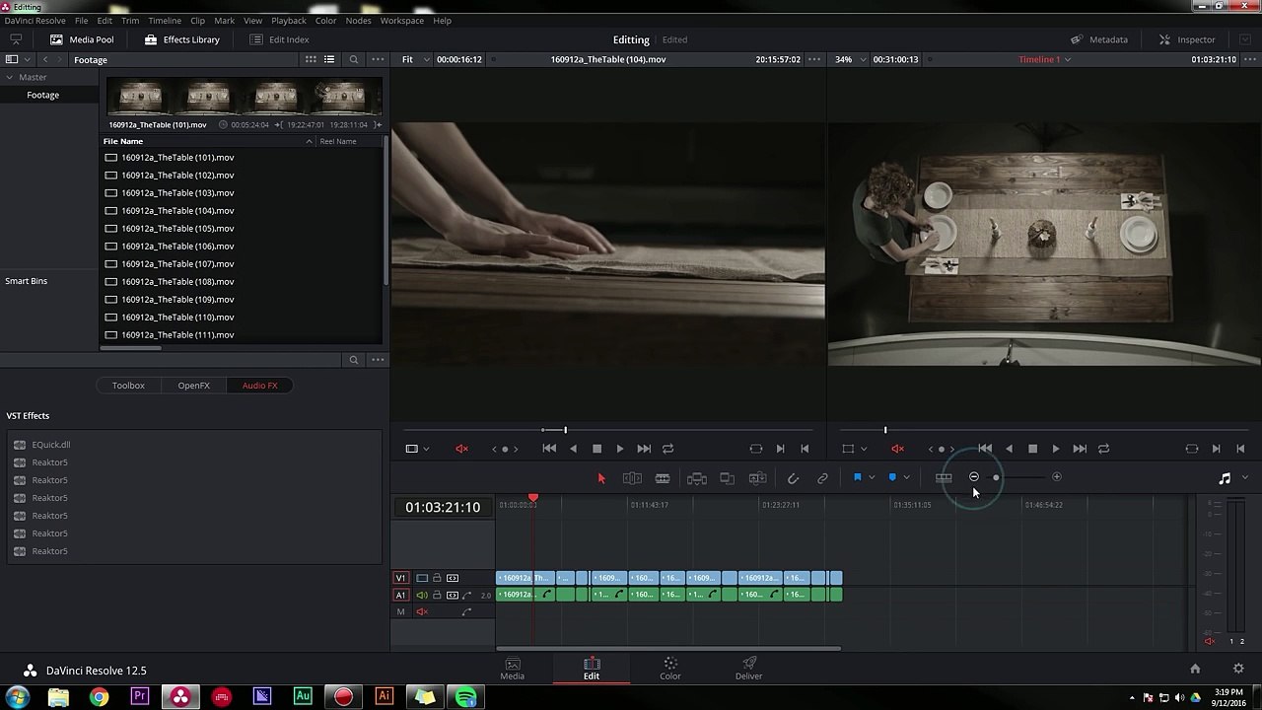Go to the Color page
Image resolution: width=1262 pixels, height=710 pixels.
tap(669, 668)
